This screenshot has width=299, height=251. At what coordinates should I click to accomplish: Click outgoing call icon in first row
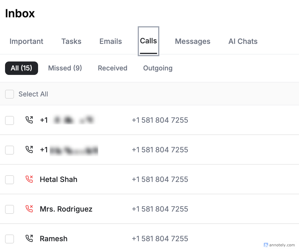(29, 120)
